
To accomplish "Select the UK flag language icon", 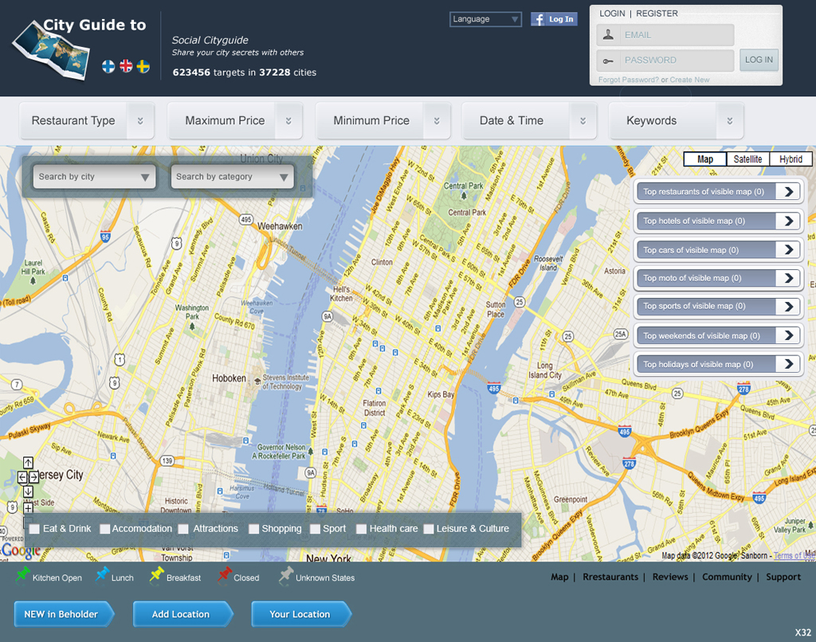I will click(126, 66).
